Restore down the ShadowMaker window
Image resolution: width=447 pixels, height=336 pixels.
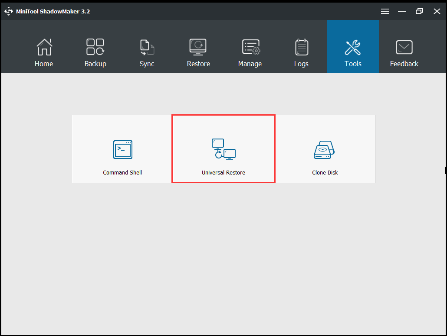pyautogui.click(x=419, y=11)
